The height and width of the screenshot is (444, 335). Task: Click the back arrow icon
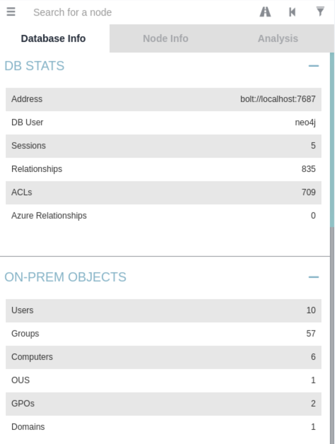[x=292, y=12]
